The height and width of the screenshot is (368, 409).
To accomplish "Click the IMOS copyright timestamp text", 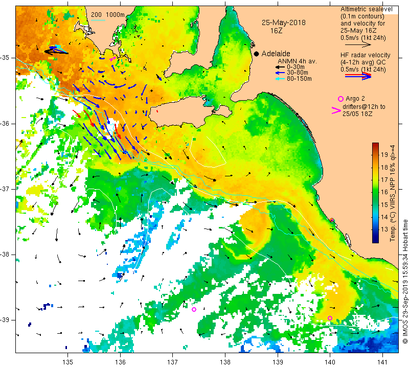I will pos(405,282).
